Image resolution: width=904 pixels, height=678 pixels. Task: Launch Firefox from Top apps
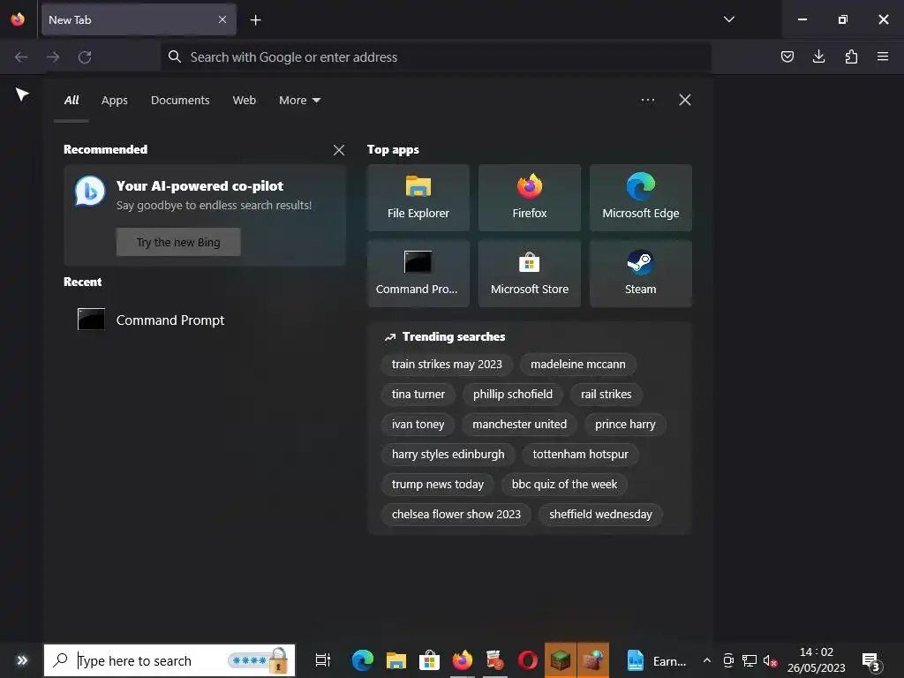click(x=530, y=198)
